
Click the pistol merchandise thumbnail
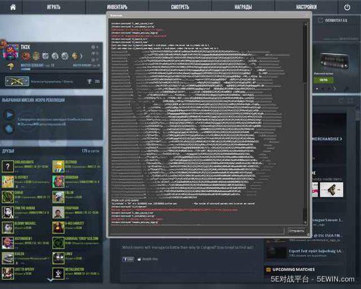332,190
